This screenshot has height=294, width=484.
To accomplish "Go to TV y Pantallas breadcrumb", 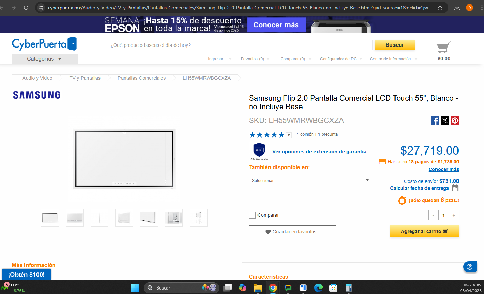I will coord(85,78).
